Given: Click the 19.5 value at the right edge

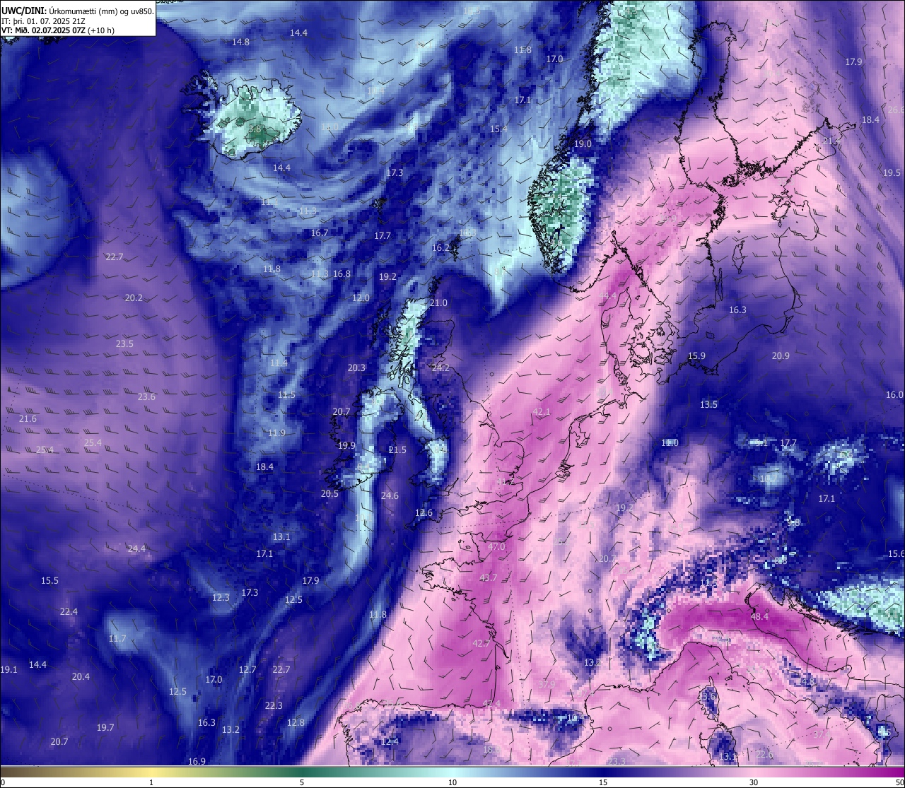Looking at the screenshot, I should (892, 173).
